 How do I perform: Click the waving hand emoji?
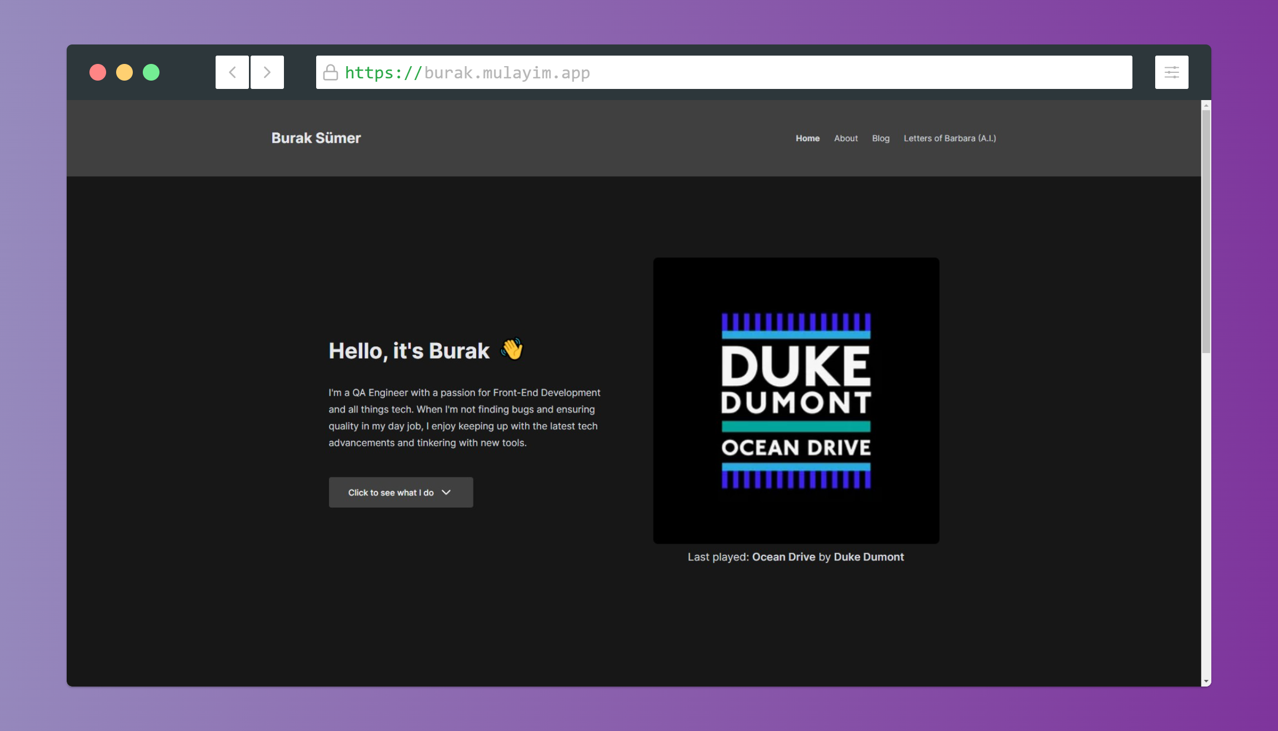click(512, 350)
